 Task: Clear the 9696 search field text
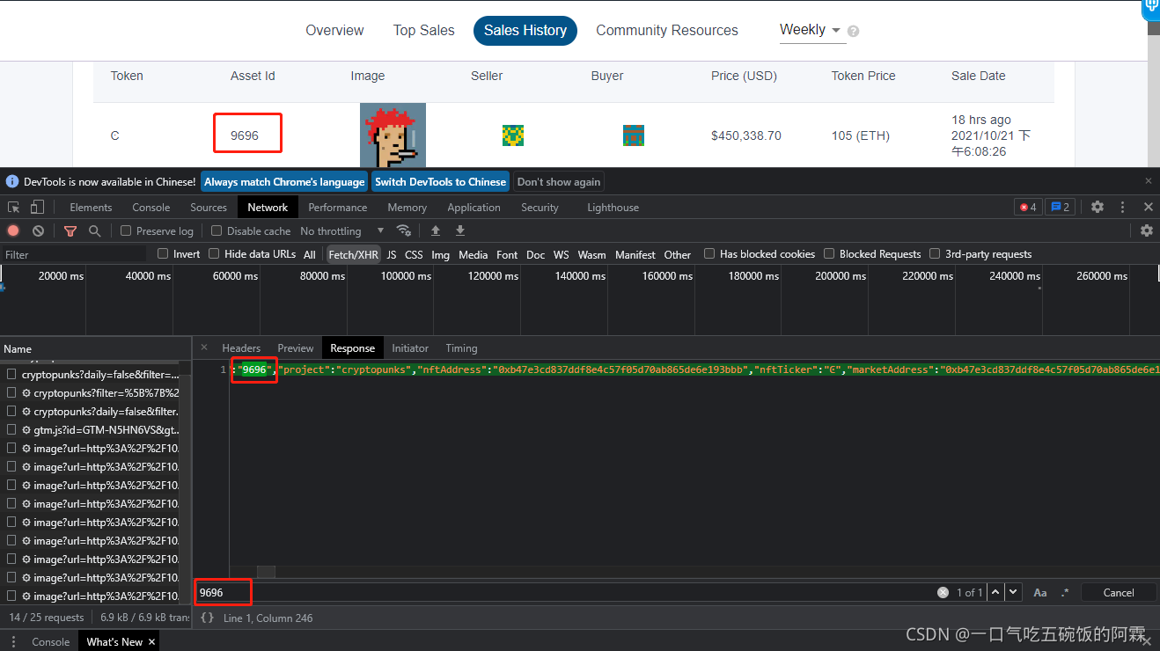[943, 593]
